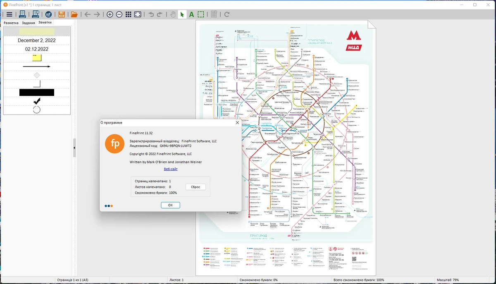Image resolution: width=496 pixels, height=284 pixels.
Task: Collapse the left panel via splitter arrow
Action: pos(74,148)
